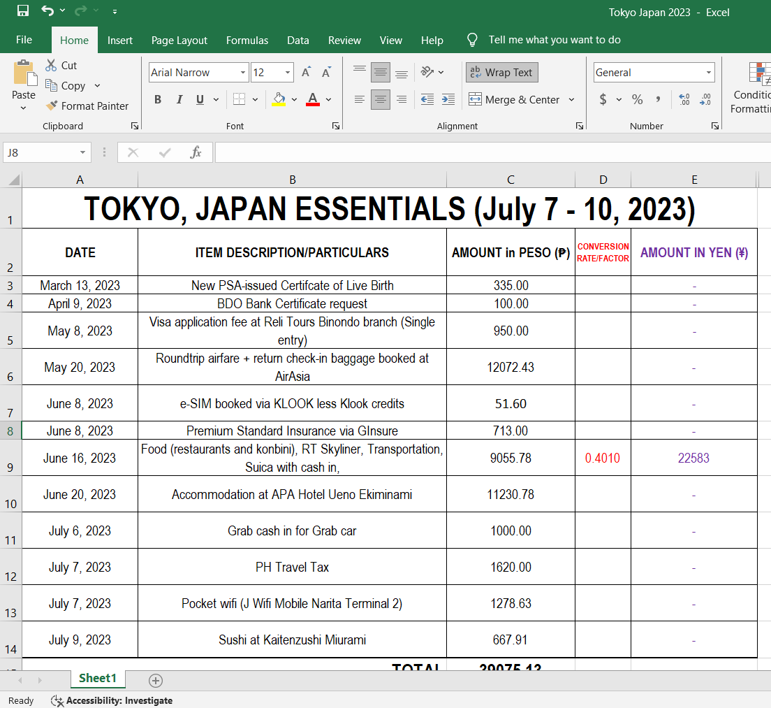
Task: Click Merge & Center
Action: coord(514,99)
